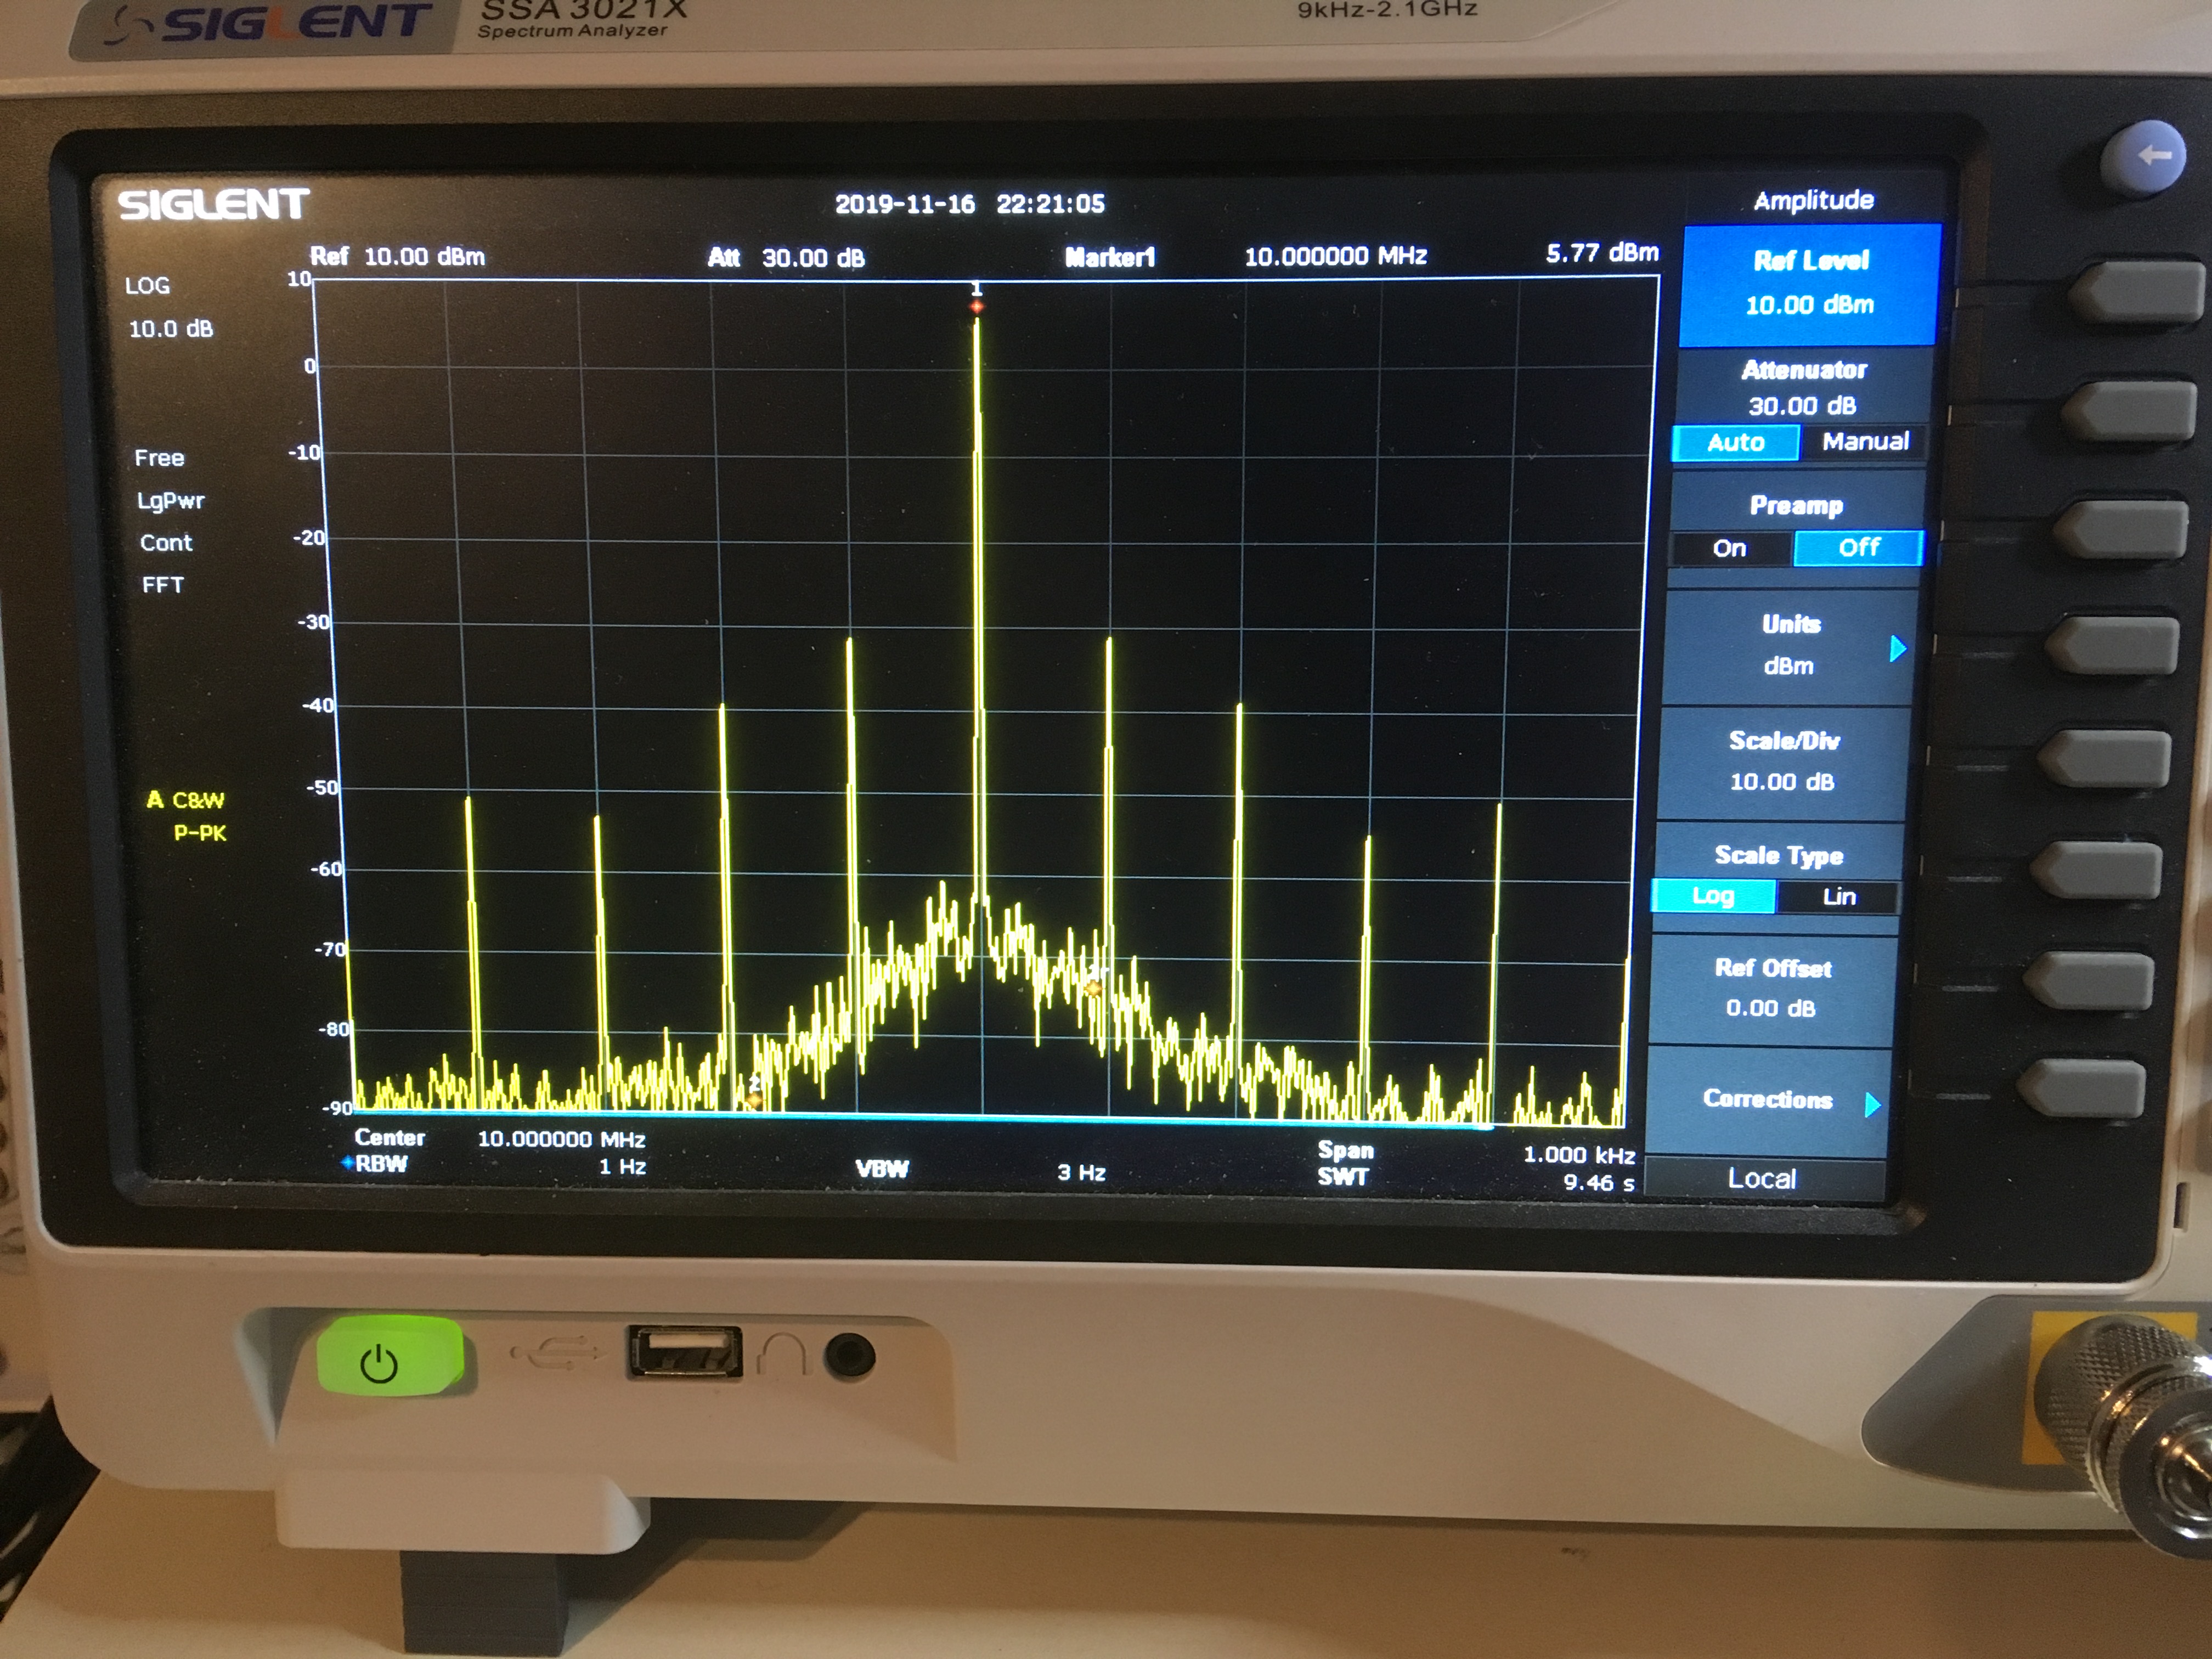Click the blue RBW asterisk indicator
2212x1659 pixels.
[x=347, y=1162]
